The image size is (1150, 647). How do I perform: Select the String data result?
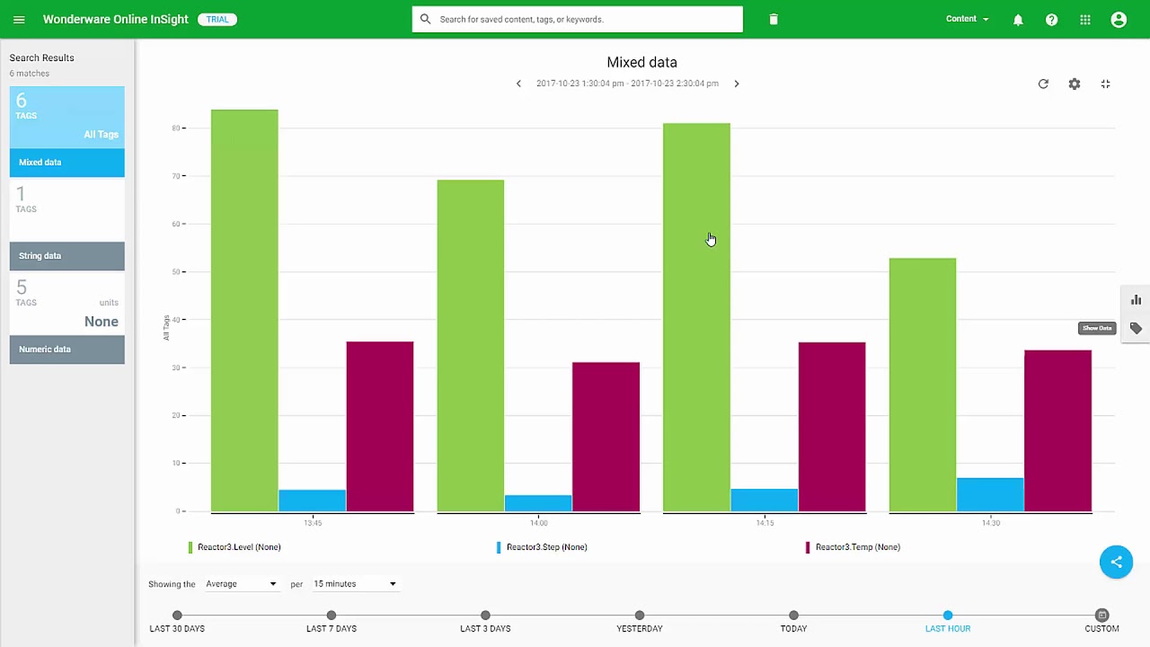point(67,256)
